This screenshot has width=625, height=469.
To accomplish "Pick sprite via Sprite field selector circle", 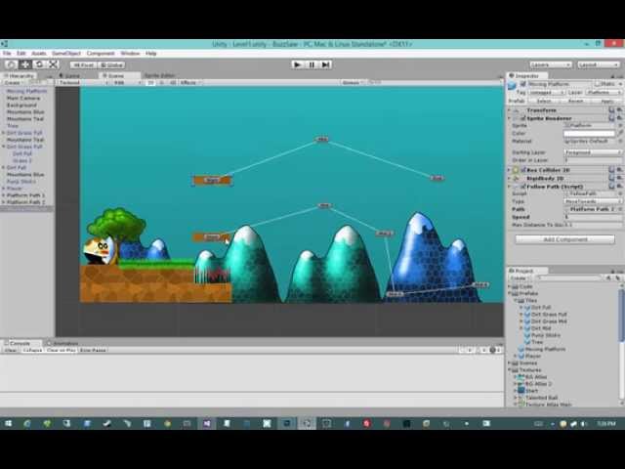I will [620, 125].
